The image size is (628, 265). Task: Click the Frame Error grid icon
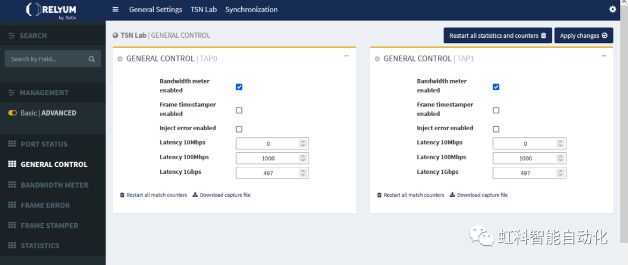point(12,205)
